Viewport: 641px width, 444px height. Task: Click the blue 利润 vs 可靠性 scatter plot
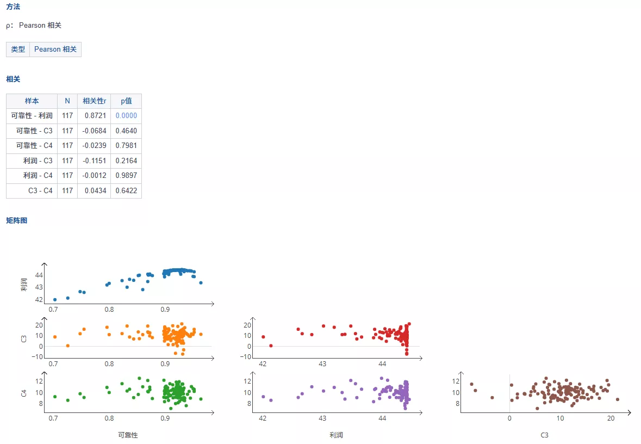(x=129, y=285)
